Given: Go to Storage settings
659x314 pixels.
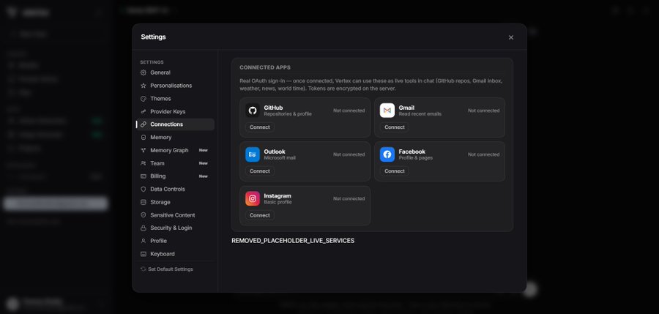Looking at the screenshot, I should [x=175, y=202].
